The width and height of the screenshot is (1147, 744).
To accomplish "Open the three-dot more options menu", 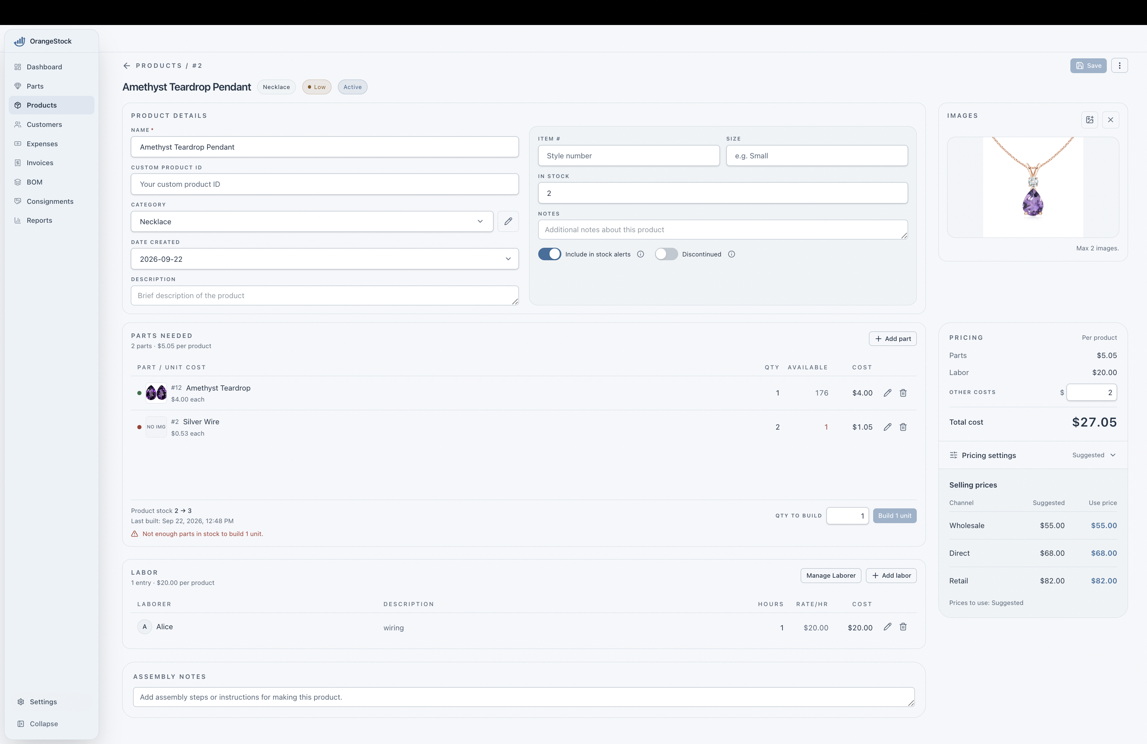I will click(x=1119, y=66).
